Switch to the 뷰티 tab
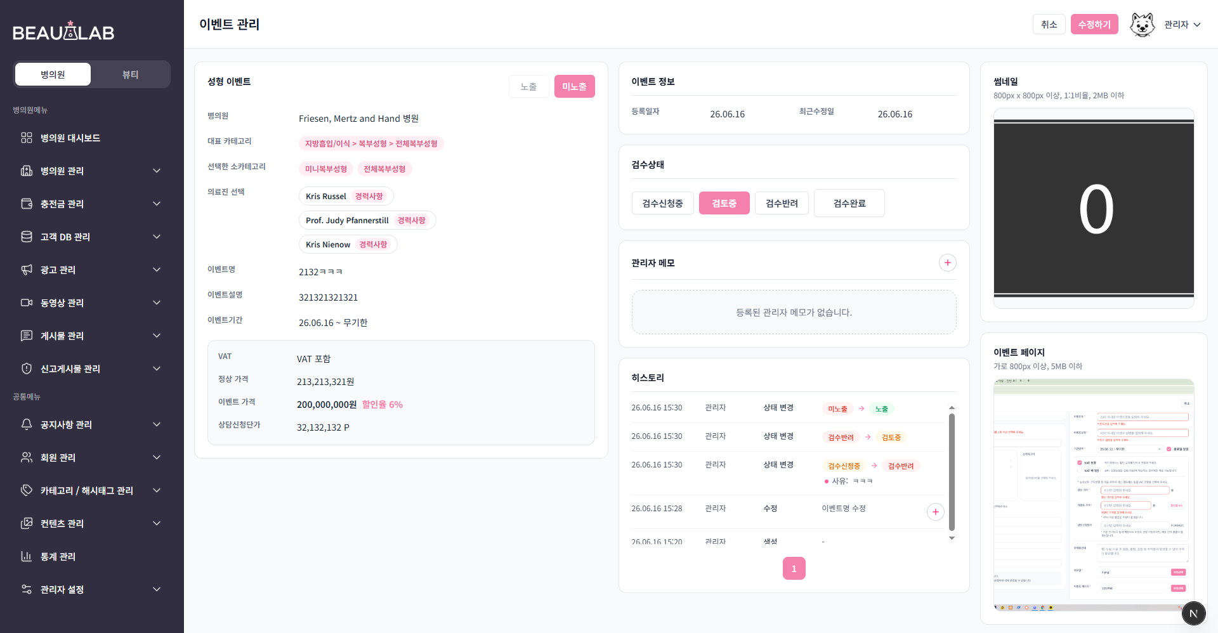 tap(130, 74)
